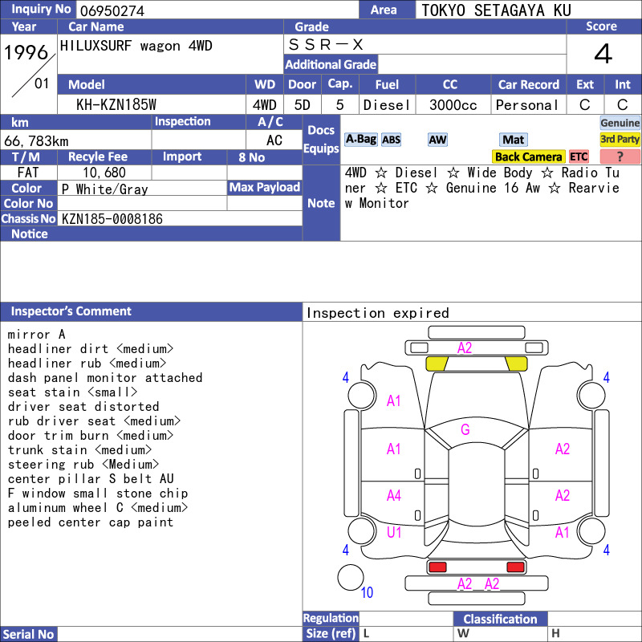
Task: Click the U1 damage mark on diagram
Action: pos(394,532)
